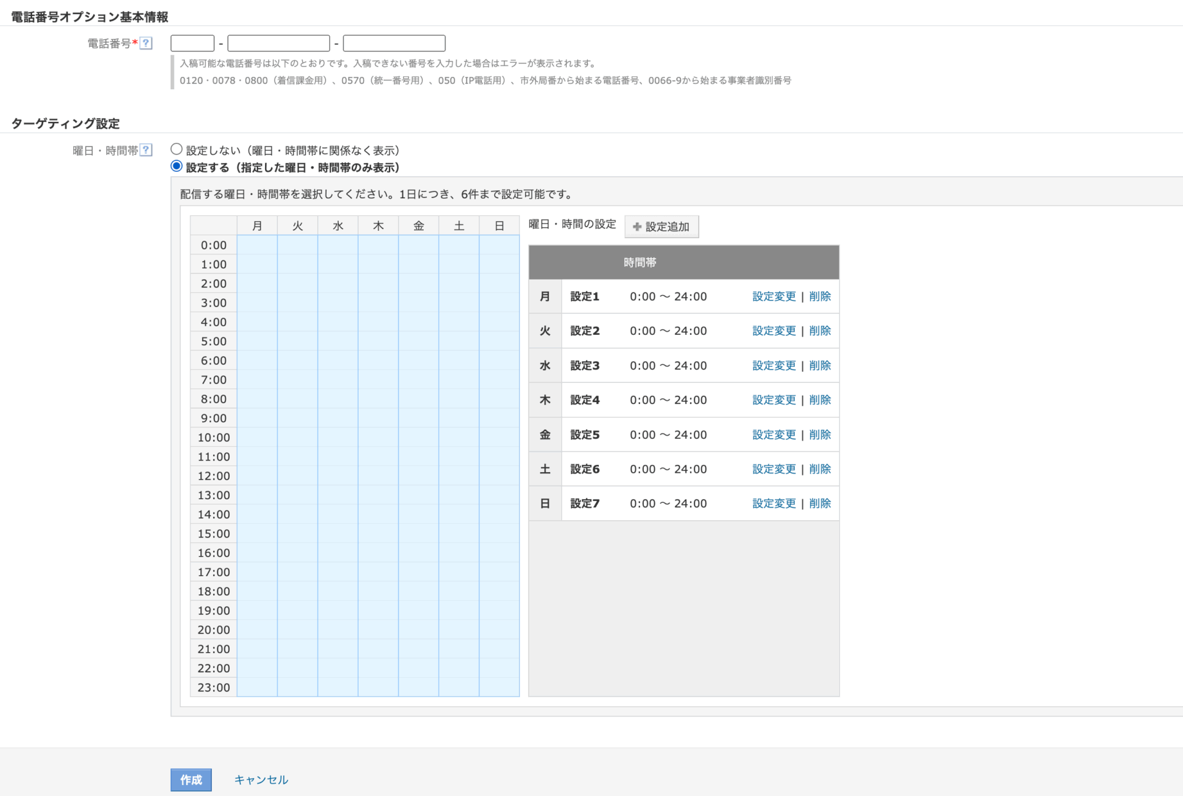The image size is (1183, 796).
Task: Click the 9:00 row label in schedule grid
Action: 214,418
